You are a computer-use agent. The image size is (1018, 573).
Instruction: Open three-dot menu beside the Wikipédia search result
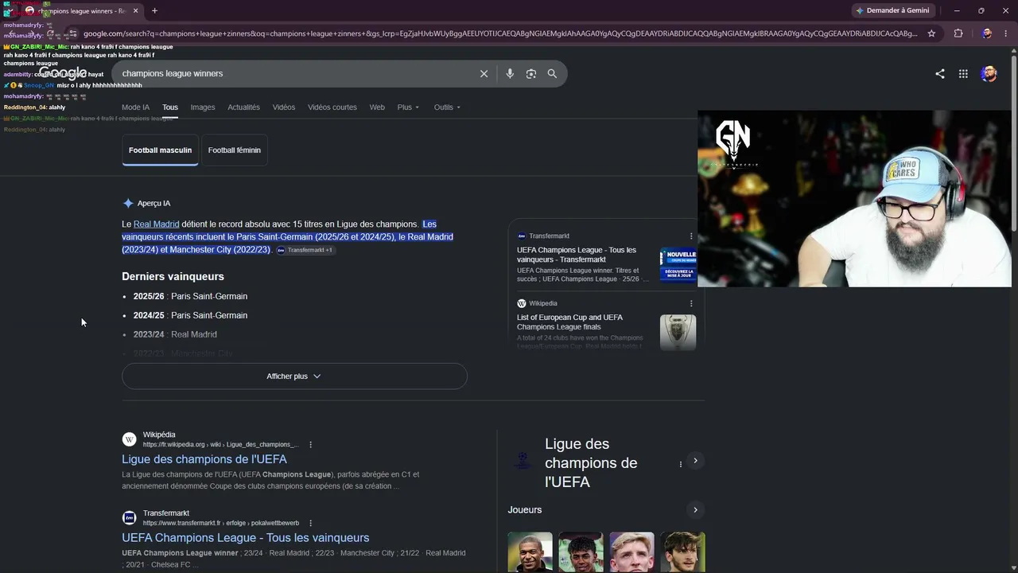click(310, 444)
